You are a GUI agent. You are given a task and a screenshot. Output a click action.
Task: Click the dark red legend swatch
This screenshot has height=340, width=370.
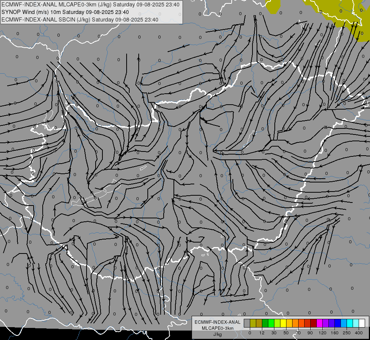314,323
